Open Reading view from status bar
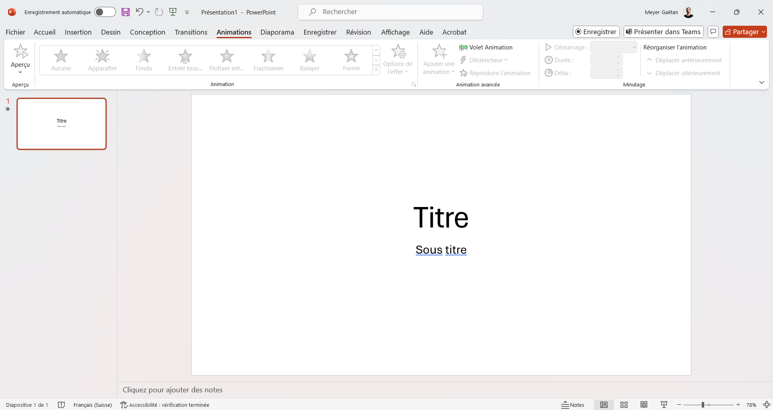 coord(644,405)
